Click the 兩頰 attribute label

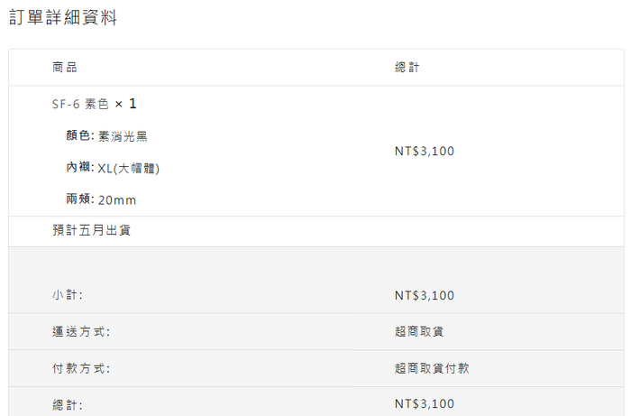point(79,199)
